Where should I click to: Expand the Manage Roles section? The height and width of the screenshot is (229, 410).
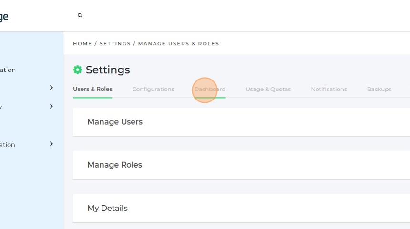pyautogui.click(x=115, y=165)
